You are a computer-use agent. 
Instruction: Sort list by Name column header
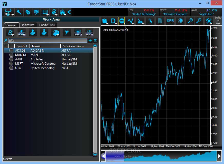point(45,46)
